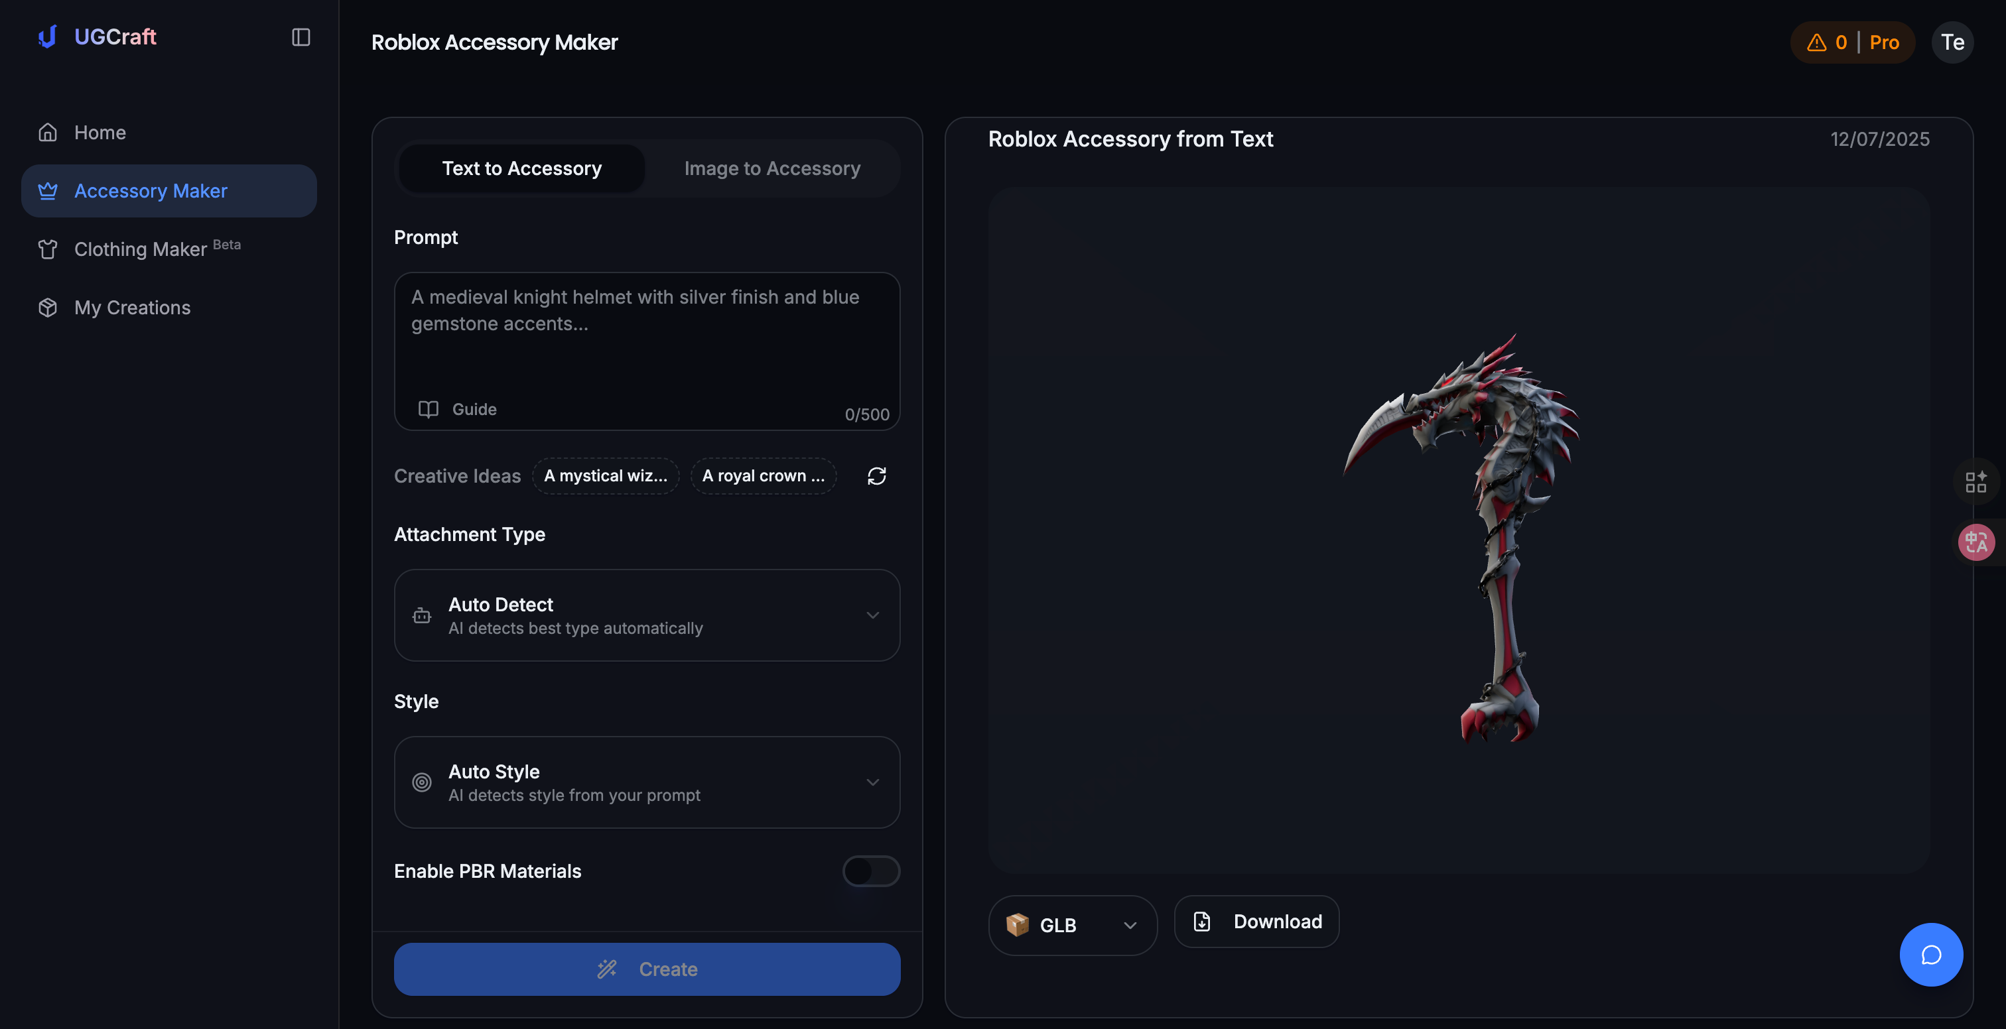Open the pink translate widget

pos(1977,541)
